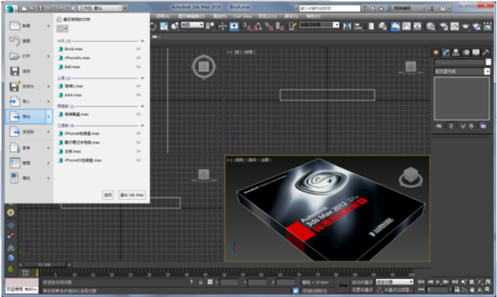Choose Import (导入) in application menu
The height and width of the screenshot is (297, 497).
tap(28, 102)
